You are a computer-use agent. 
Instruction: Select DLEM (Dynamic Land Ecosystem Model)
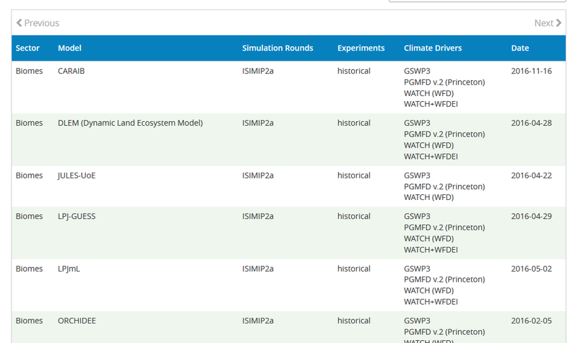(131, 123)
